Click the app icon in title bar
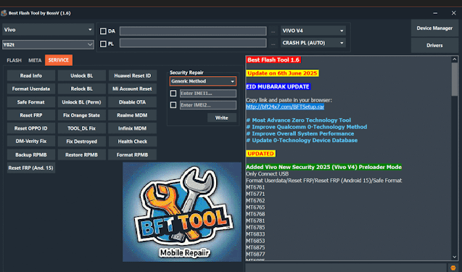Viewport: 462px width, 272px height. tap(4, 13)
